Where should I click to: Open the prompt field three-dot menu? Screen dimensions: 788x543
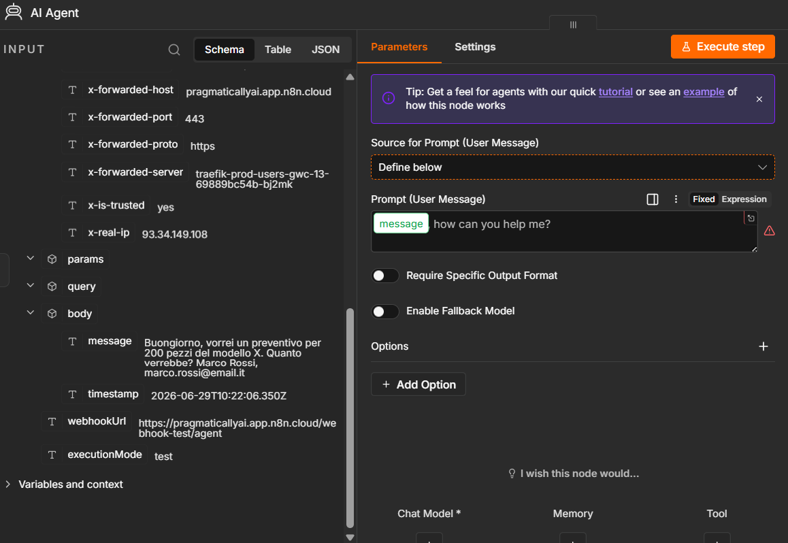[x=676, y=199]
